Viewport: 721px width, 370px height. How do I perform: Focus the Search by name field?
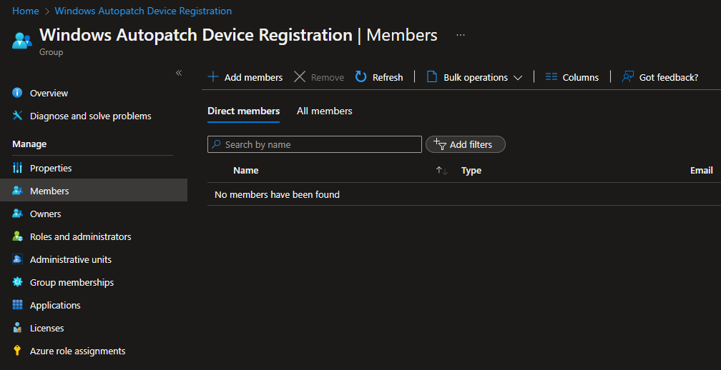315,144
